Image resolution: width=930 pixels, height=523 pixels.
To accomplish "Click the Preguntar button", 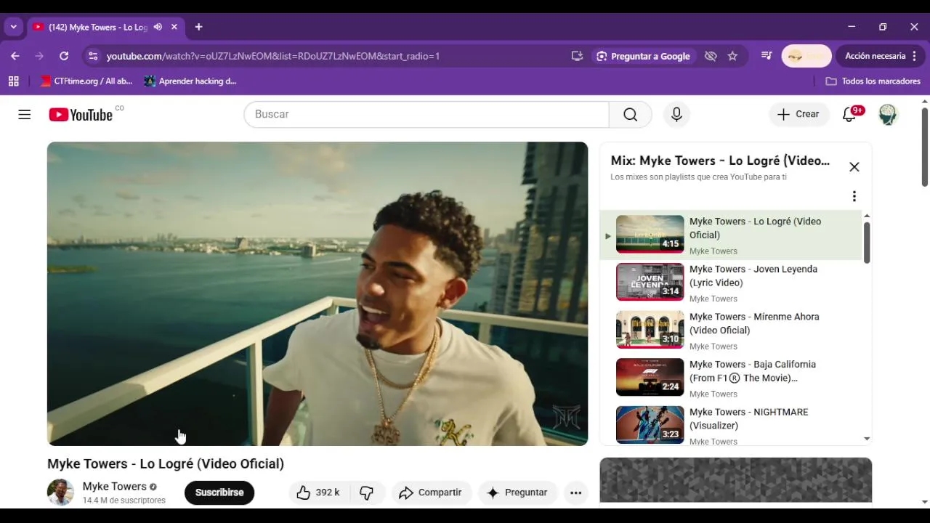I will (517, 492).
